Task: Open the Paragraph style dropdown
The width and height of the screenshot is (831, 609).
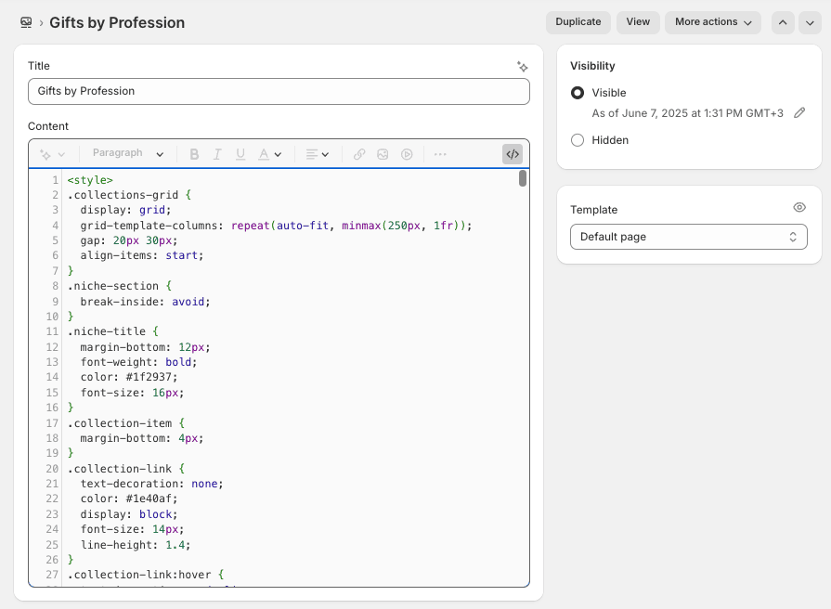Action: click(x=126, y=152)
